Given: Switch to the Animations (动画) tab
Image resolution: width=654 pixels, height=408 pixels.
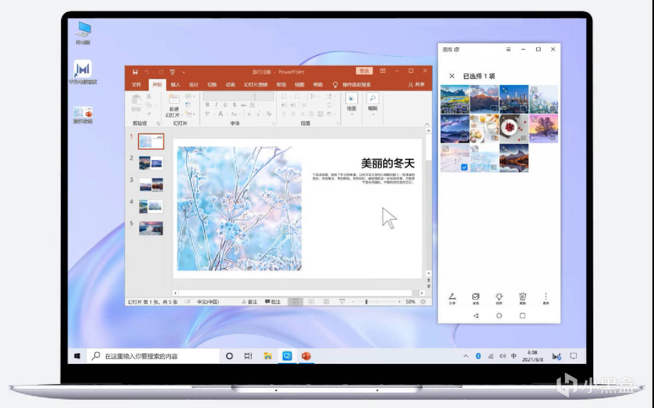Looking at the screenshot, I should (230, 85).
